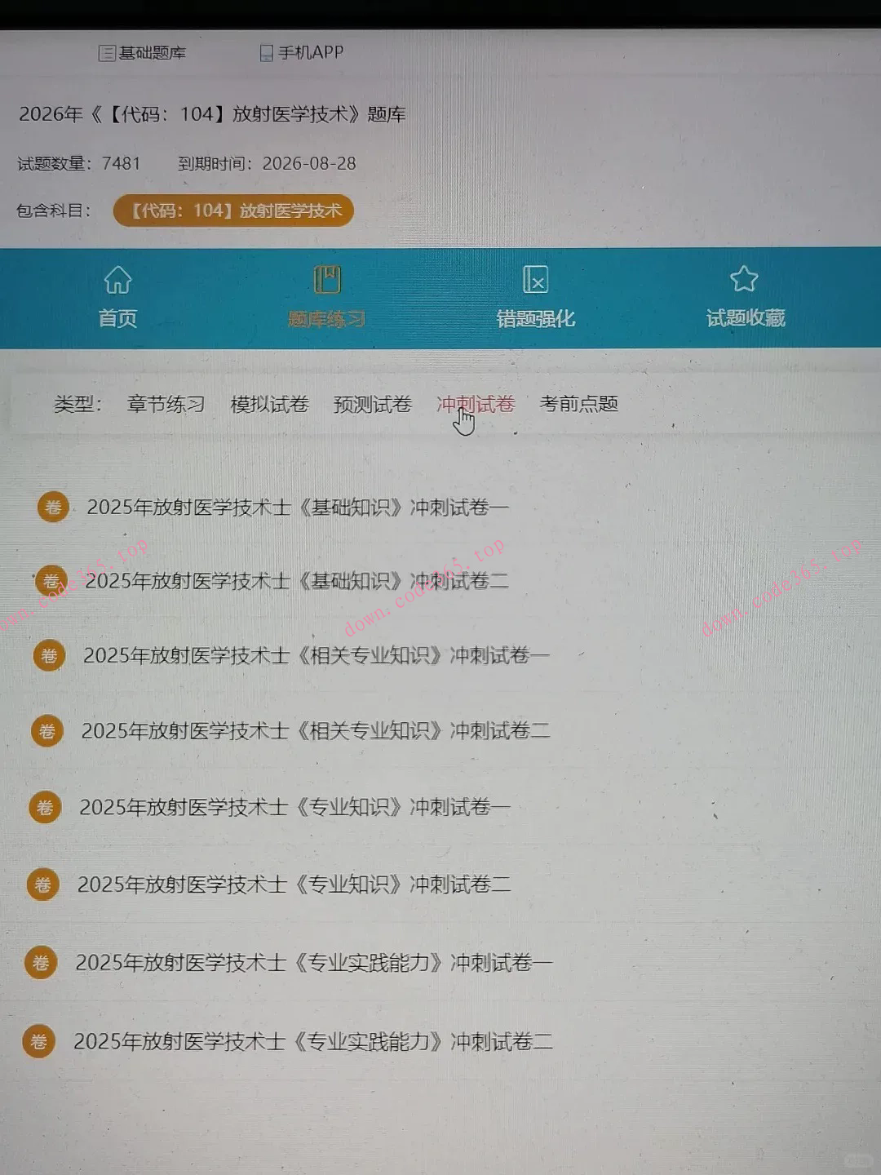Screen dimensions: 881x1175
Task: Click the 卷 icon beside 《基础知识》冲刺试卷一
Action: (x=53, y=506)
